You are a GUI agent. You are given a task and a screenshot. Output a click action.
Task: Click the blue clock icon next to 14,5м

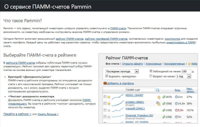pyautogui.click(x=176, y=104)
